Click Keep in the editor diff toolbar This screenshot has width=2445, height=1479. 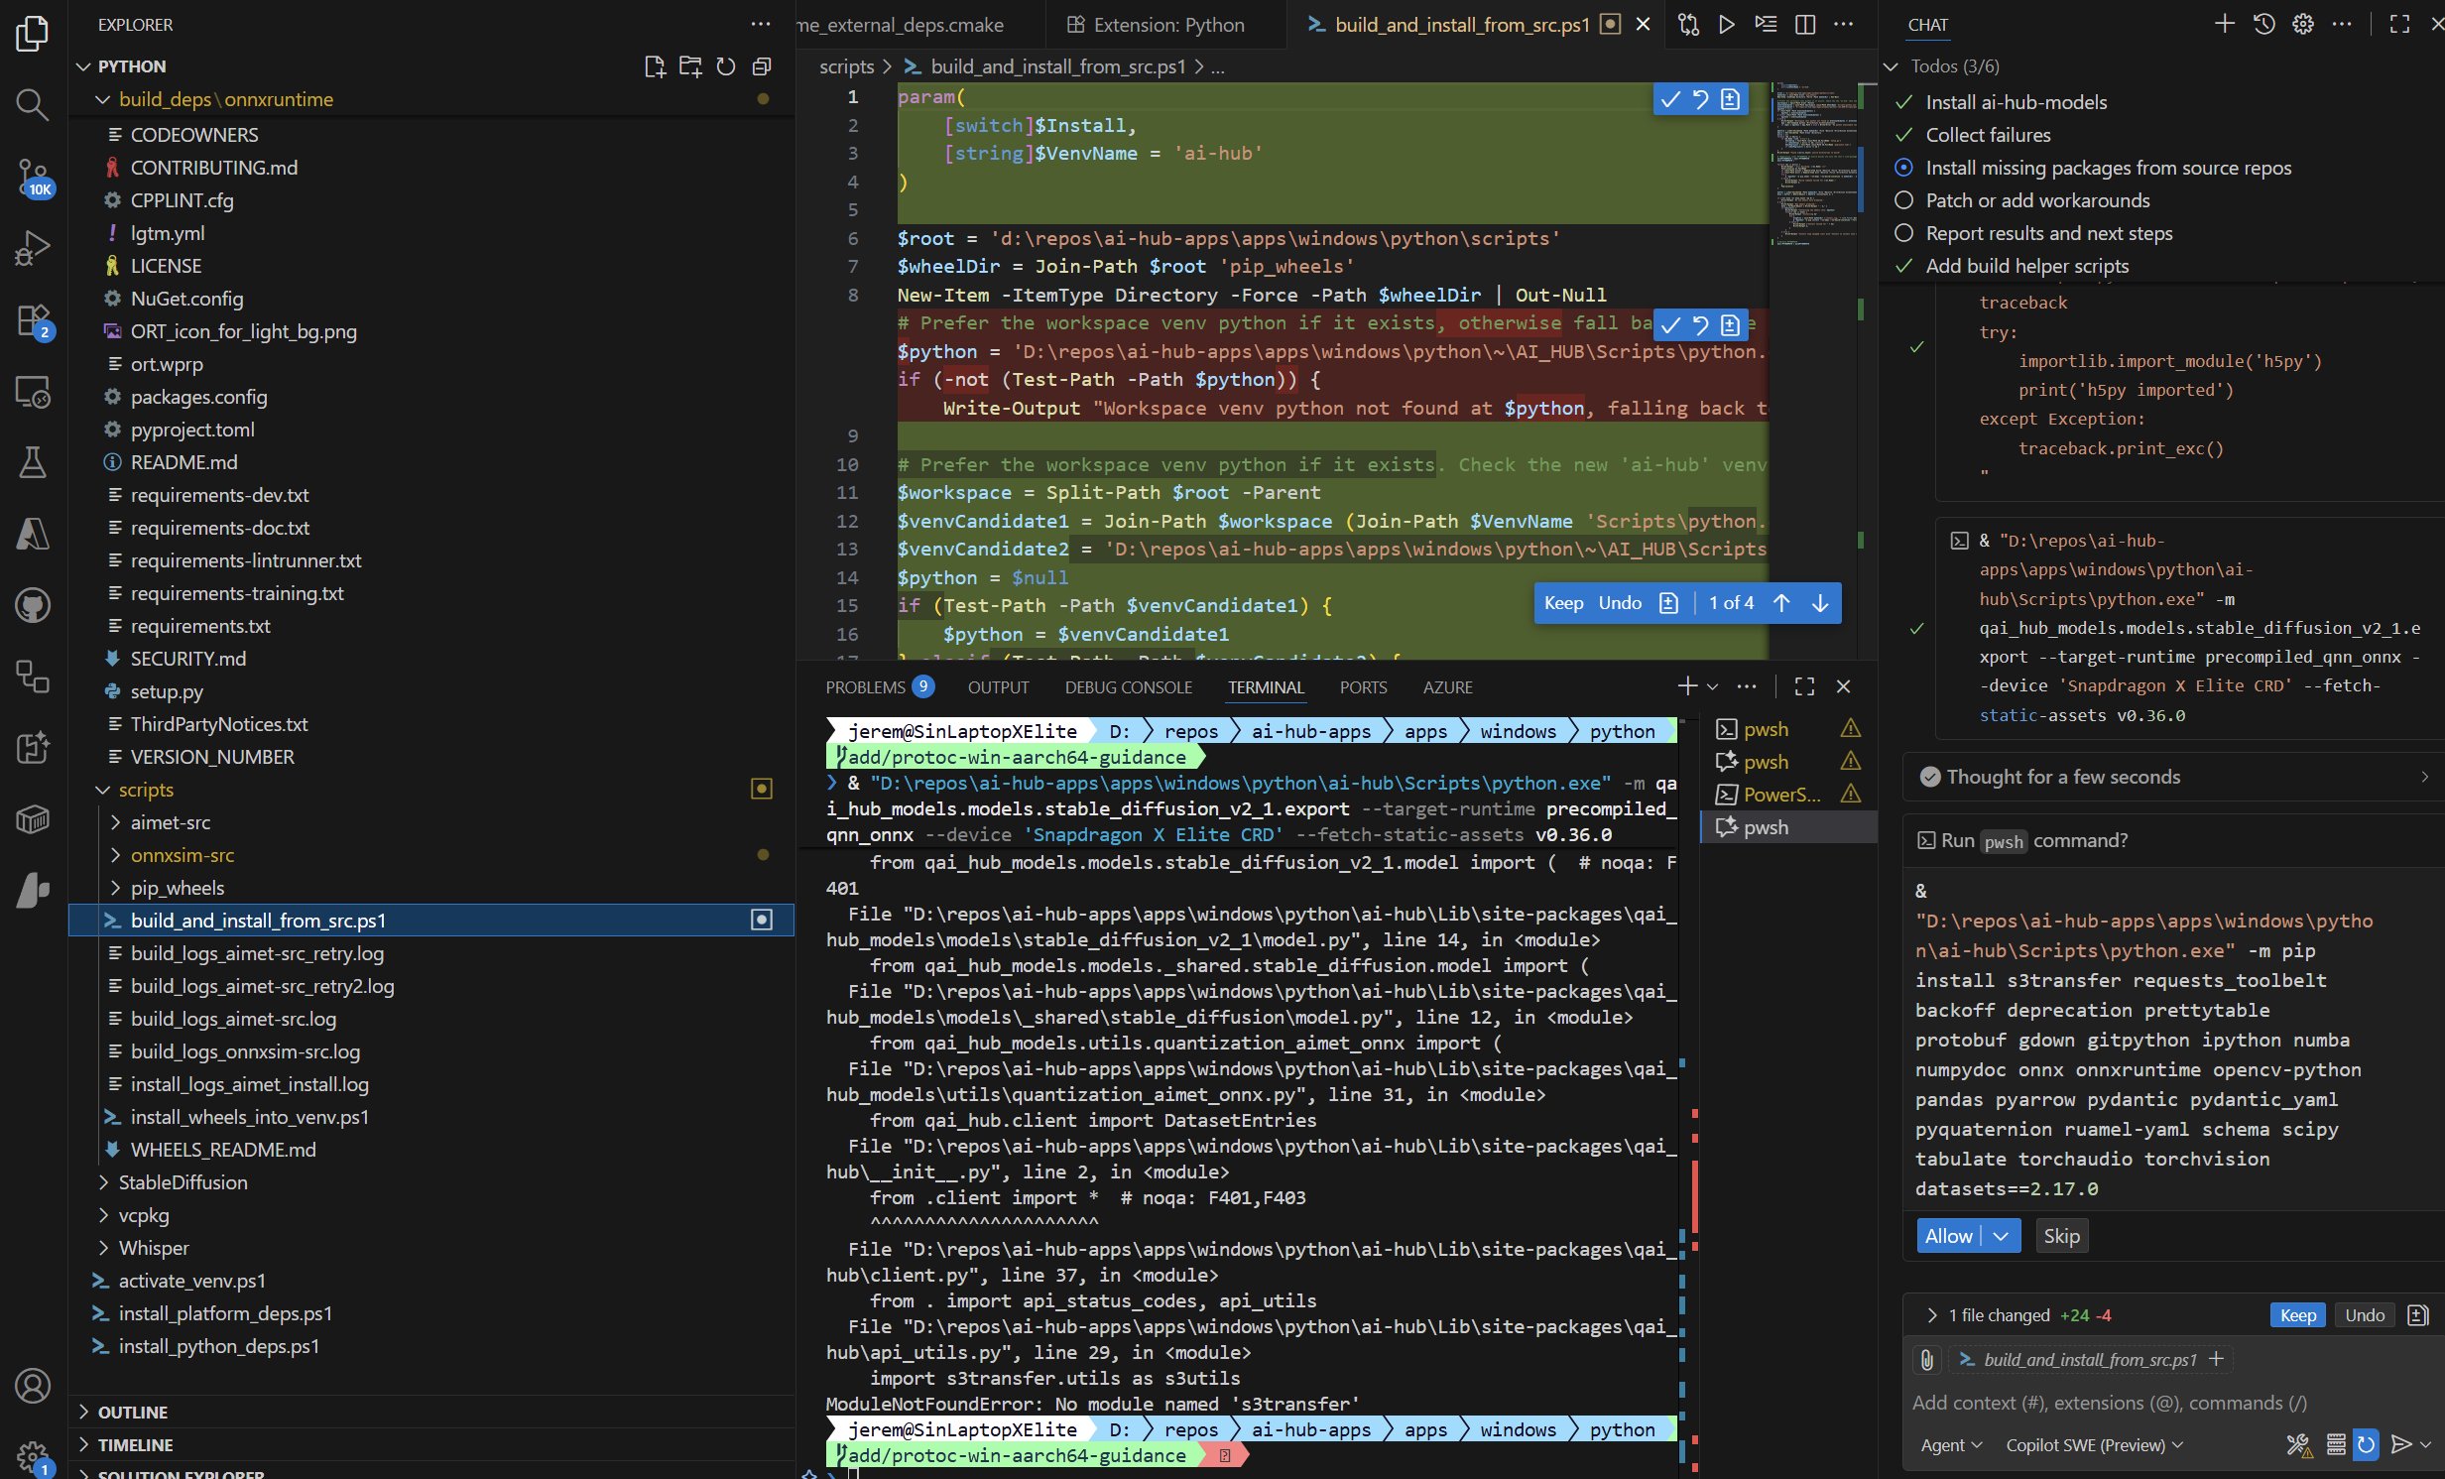[1563, 602]
